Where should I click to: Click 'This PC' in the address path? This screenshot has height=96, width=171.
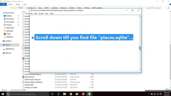[x=21, y=8]
